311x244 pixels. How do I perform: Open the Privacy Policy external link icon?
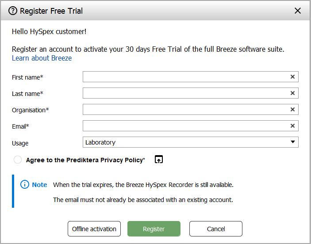click(x=159, y=160)
